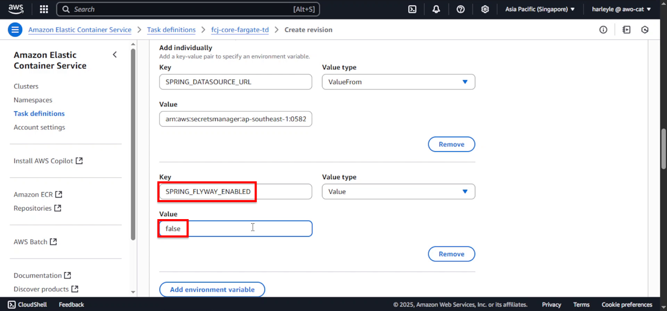Open the clock-shield icon in top right
Screen dimensions: 667x311
pos(645,30)
